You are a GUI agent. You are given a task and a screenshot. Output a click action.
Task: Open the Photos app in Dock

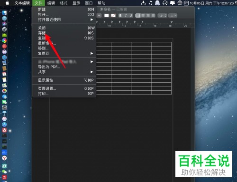click(4, 91)
